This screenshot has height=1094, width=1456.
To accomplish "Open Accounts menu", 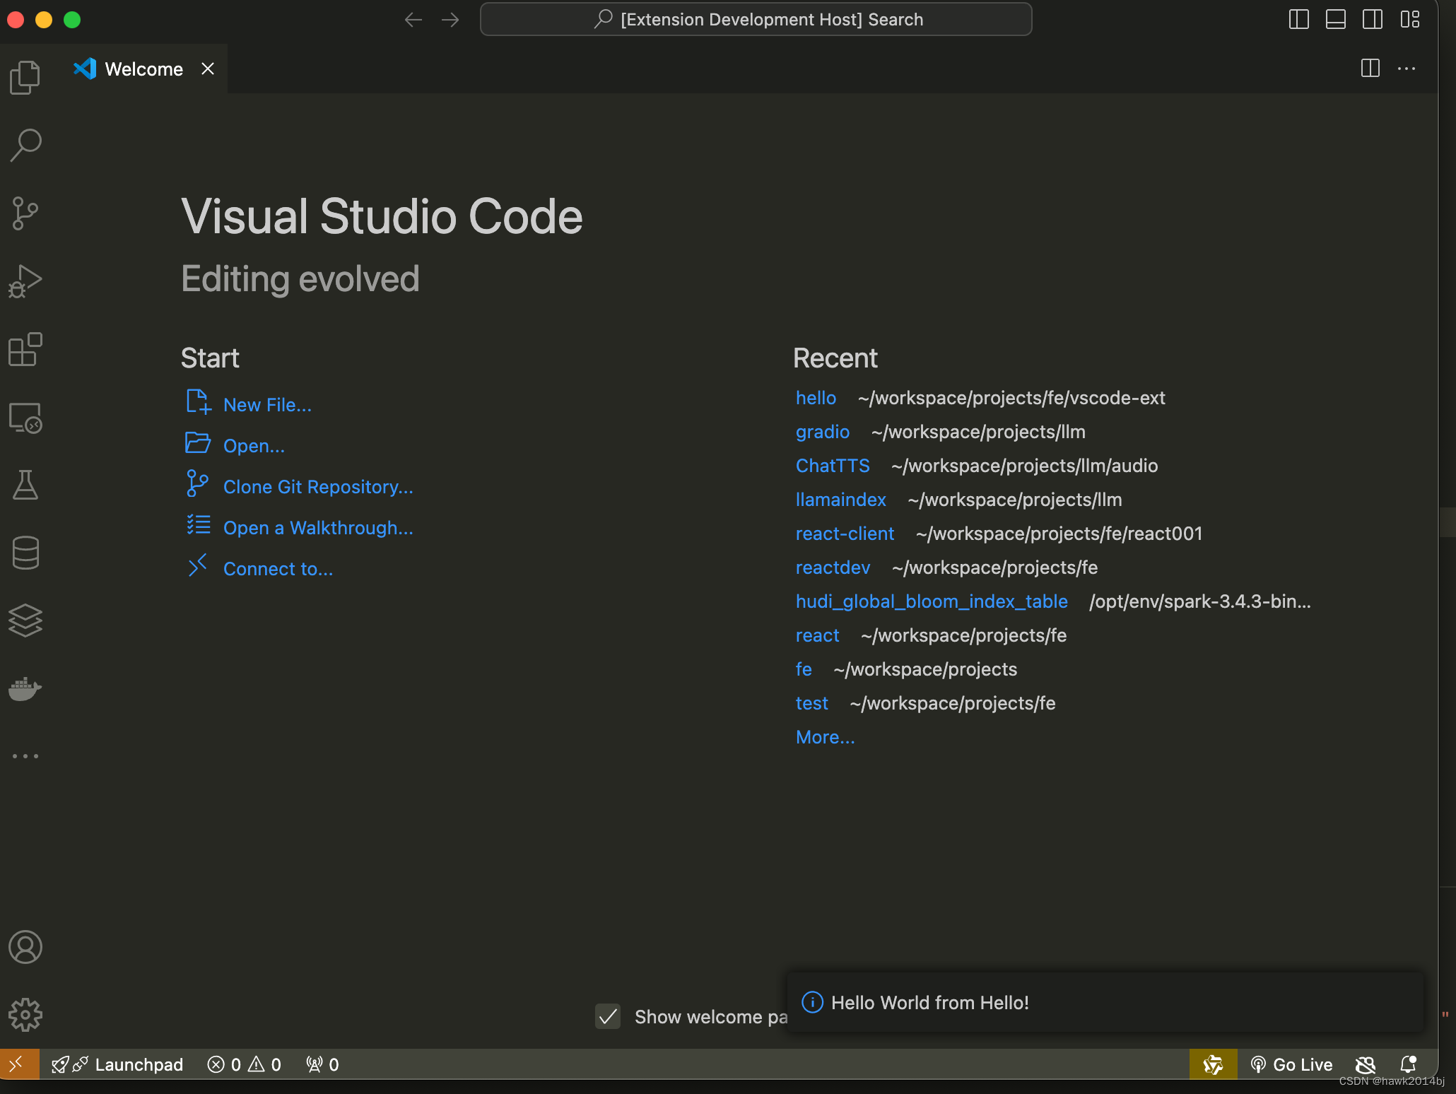I will click(x=25, y=947).
